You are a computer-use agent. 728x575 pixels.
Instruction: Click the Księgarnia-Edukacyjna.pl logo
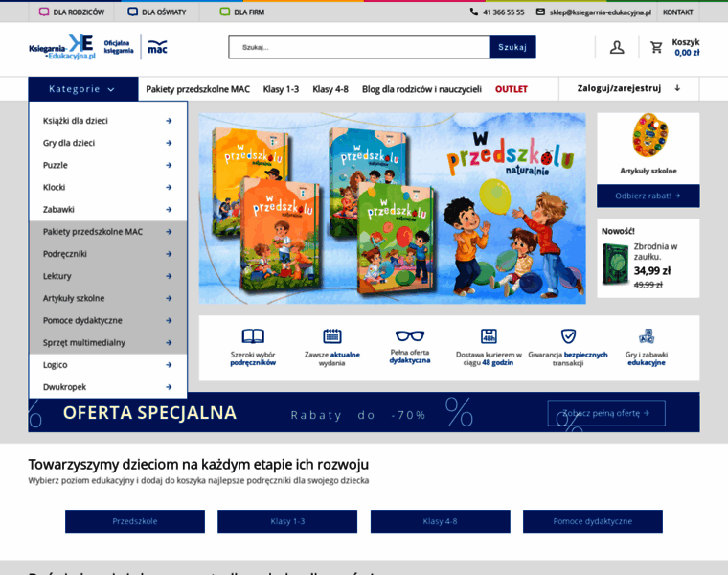click(61, 47)
